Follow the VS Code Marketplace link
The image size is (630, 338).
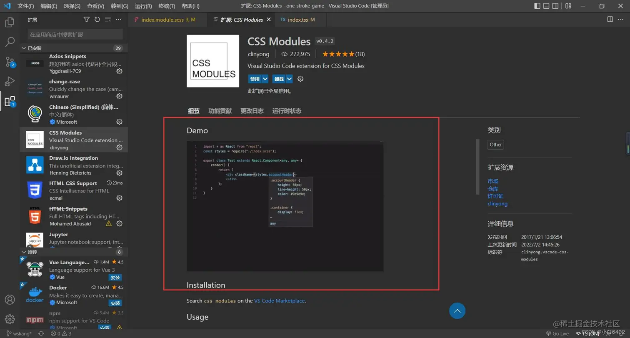(280, 300)
